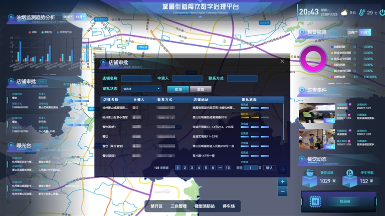385x216 pixels.
Task: Click the 店铺名称 input field
Action: (136, 78)
